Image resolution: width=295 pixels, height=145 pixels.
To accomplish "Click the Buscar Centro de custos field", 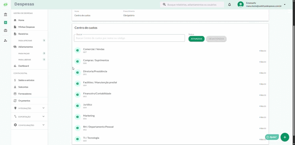I will point(130,38).
